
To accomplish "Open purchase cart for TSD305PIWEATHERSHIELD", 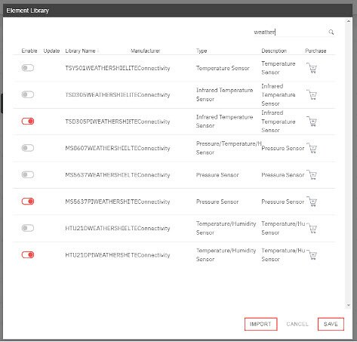I will click(312, 122).
